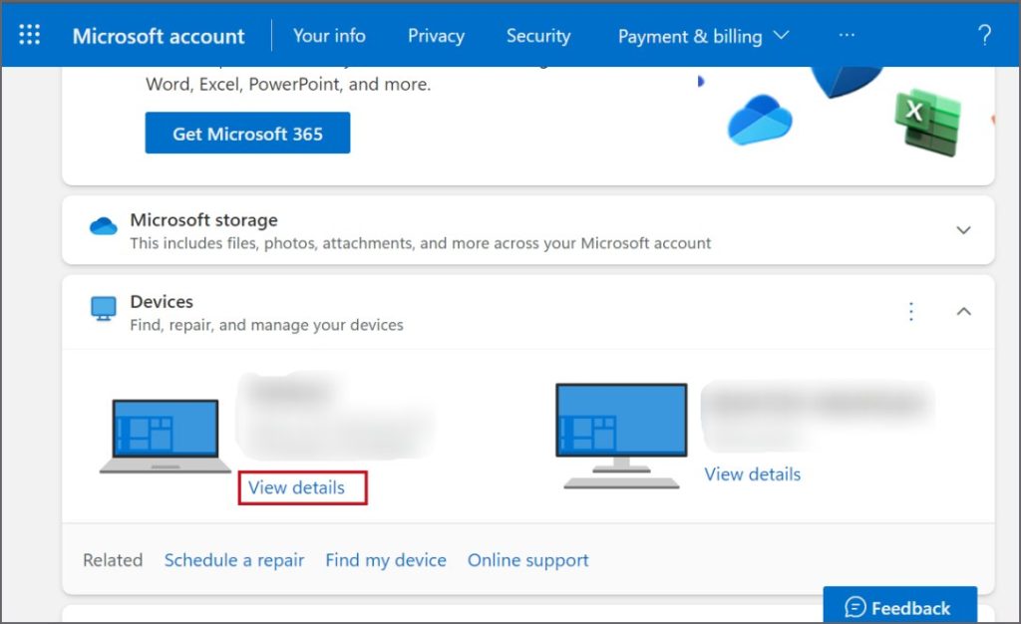
Task: Open the Privacy tab
Action: click(x=436, y=36)
